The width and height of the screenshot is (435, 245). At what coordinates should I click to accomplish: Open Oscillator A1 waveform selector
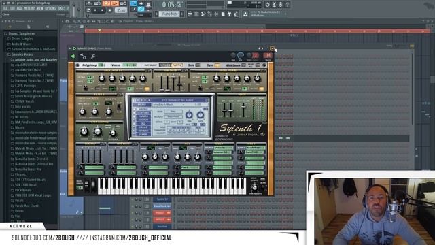pyautogui.click(x=112, y=88)
